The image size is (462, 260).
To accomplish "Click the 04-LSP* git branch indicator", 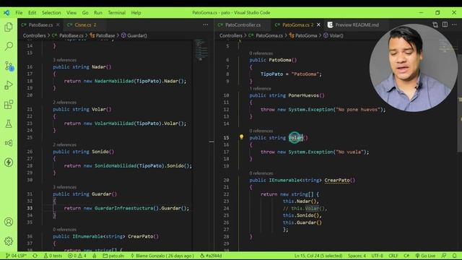I will tap(16, 256).
